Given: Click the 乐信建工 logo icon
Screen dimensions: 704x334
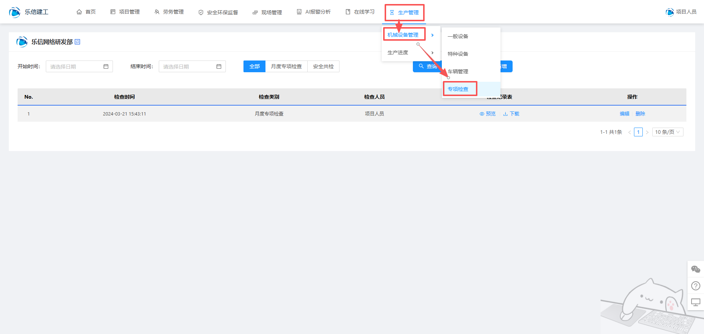Looking at the screenshot, I should click(x=15, y=12).
